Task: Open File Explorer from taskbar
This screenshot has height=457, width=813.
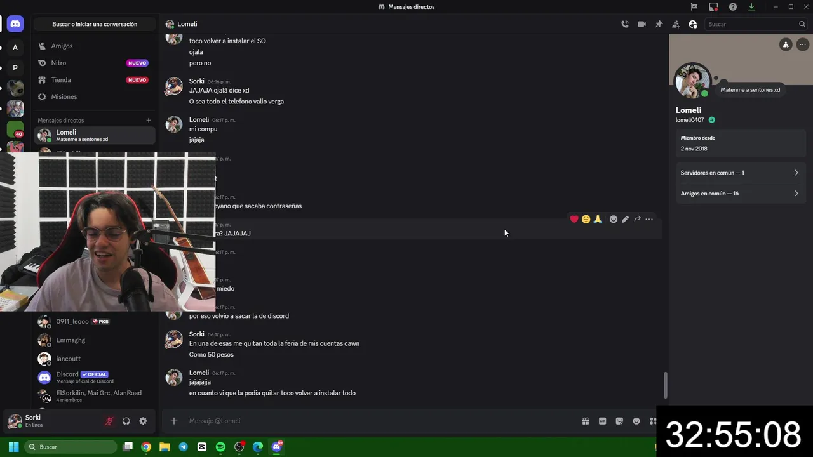Action: pos(165,447)
